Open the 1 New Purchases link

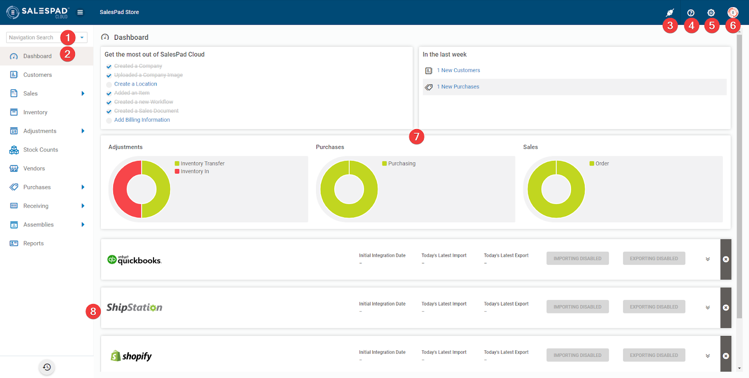click(x=458, y=87)
